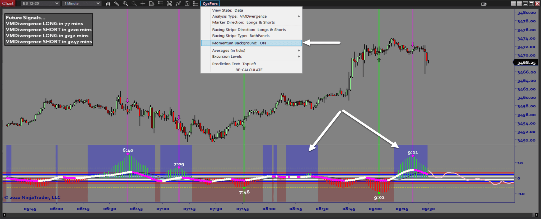
Task: Click the RE-CALCULATE button
Action: tap(249, 70)
